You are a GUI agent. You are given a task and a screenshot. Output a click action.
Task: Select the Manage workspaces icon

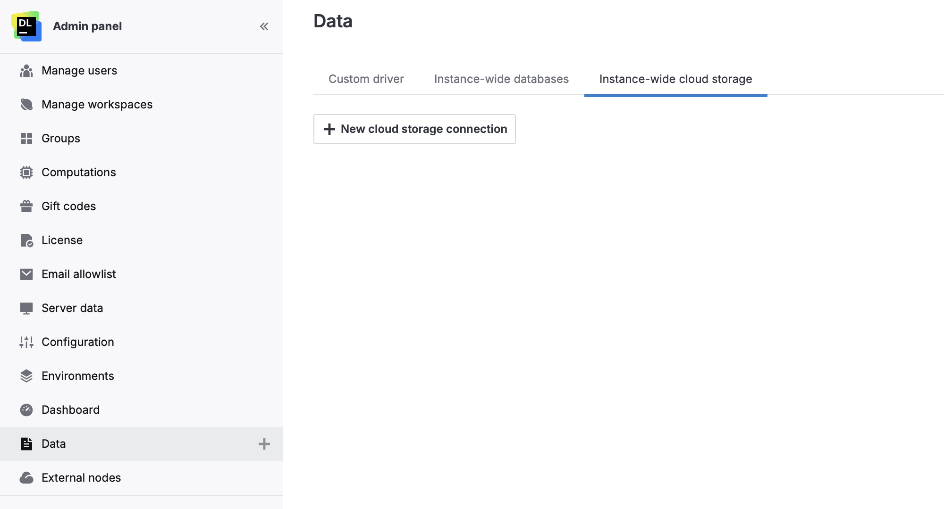(26, 105)
